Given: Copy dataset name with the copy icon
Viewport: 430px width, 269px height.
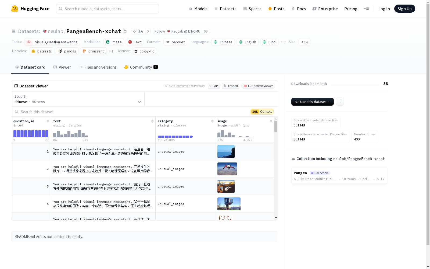Looking at the screenshot, I should pos(125,31).
